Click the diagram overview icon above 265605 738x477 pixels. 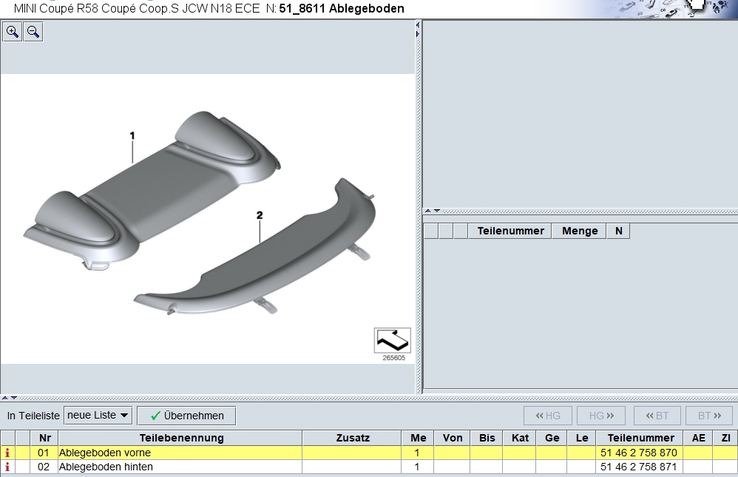(x=392, y=340)
